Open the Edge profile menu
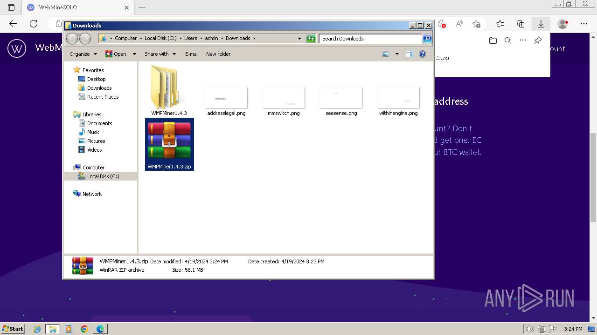The height and width of the screenshot is (335, 597). click(x=563, y=24)
